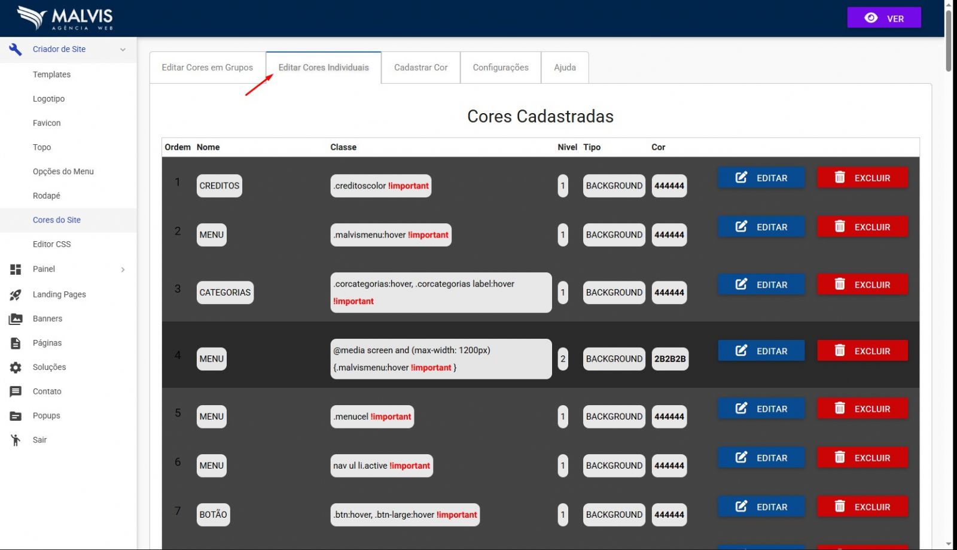Screen dimensions: 957x550
Task: Click the Soluções gear icon
Action: (x=16, y=367)
